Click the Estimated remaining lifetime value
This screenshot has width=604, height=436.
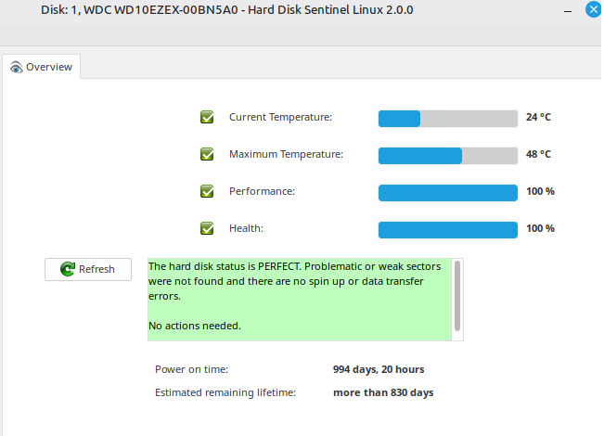(x=383, y=392)
